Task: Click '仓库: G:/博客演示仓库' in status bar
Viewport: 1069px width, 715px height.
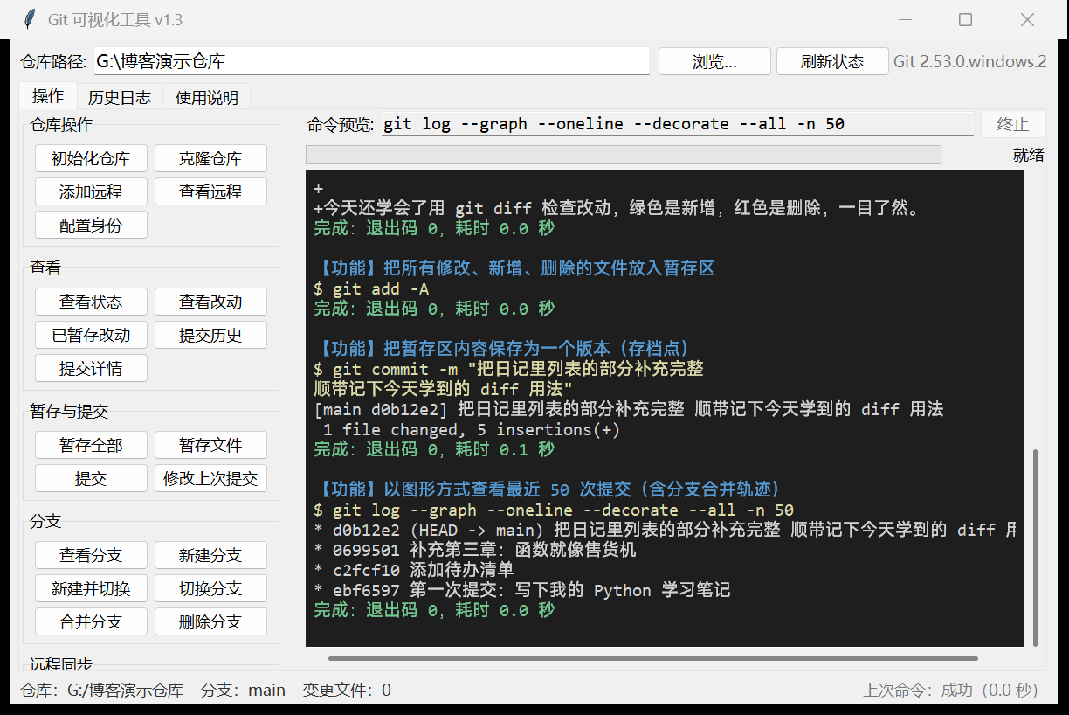Action: [102, 691]
